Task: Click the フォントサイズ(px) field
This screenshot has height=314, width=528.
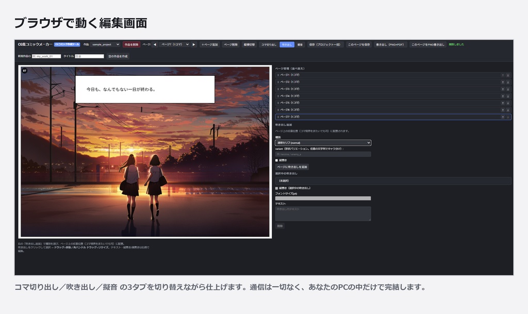Action: tap(323, 199)
